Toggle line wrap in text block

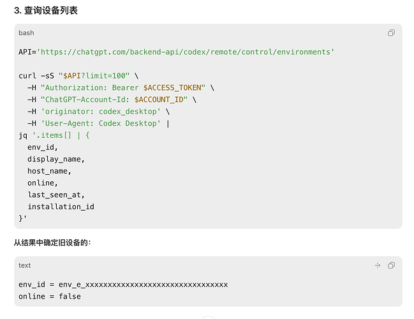coord(378,265)
